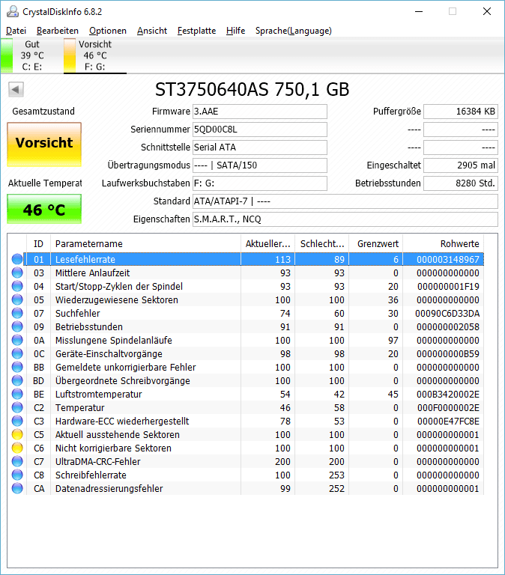Click the Parametername column header
This screenshot has height=575, width=505.
(x=145, y=244)
